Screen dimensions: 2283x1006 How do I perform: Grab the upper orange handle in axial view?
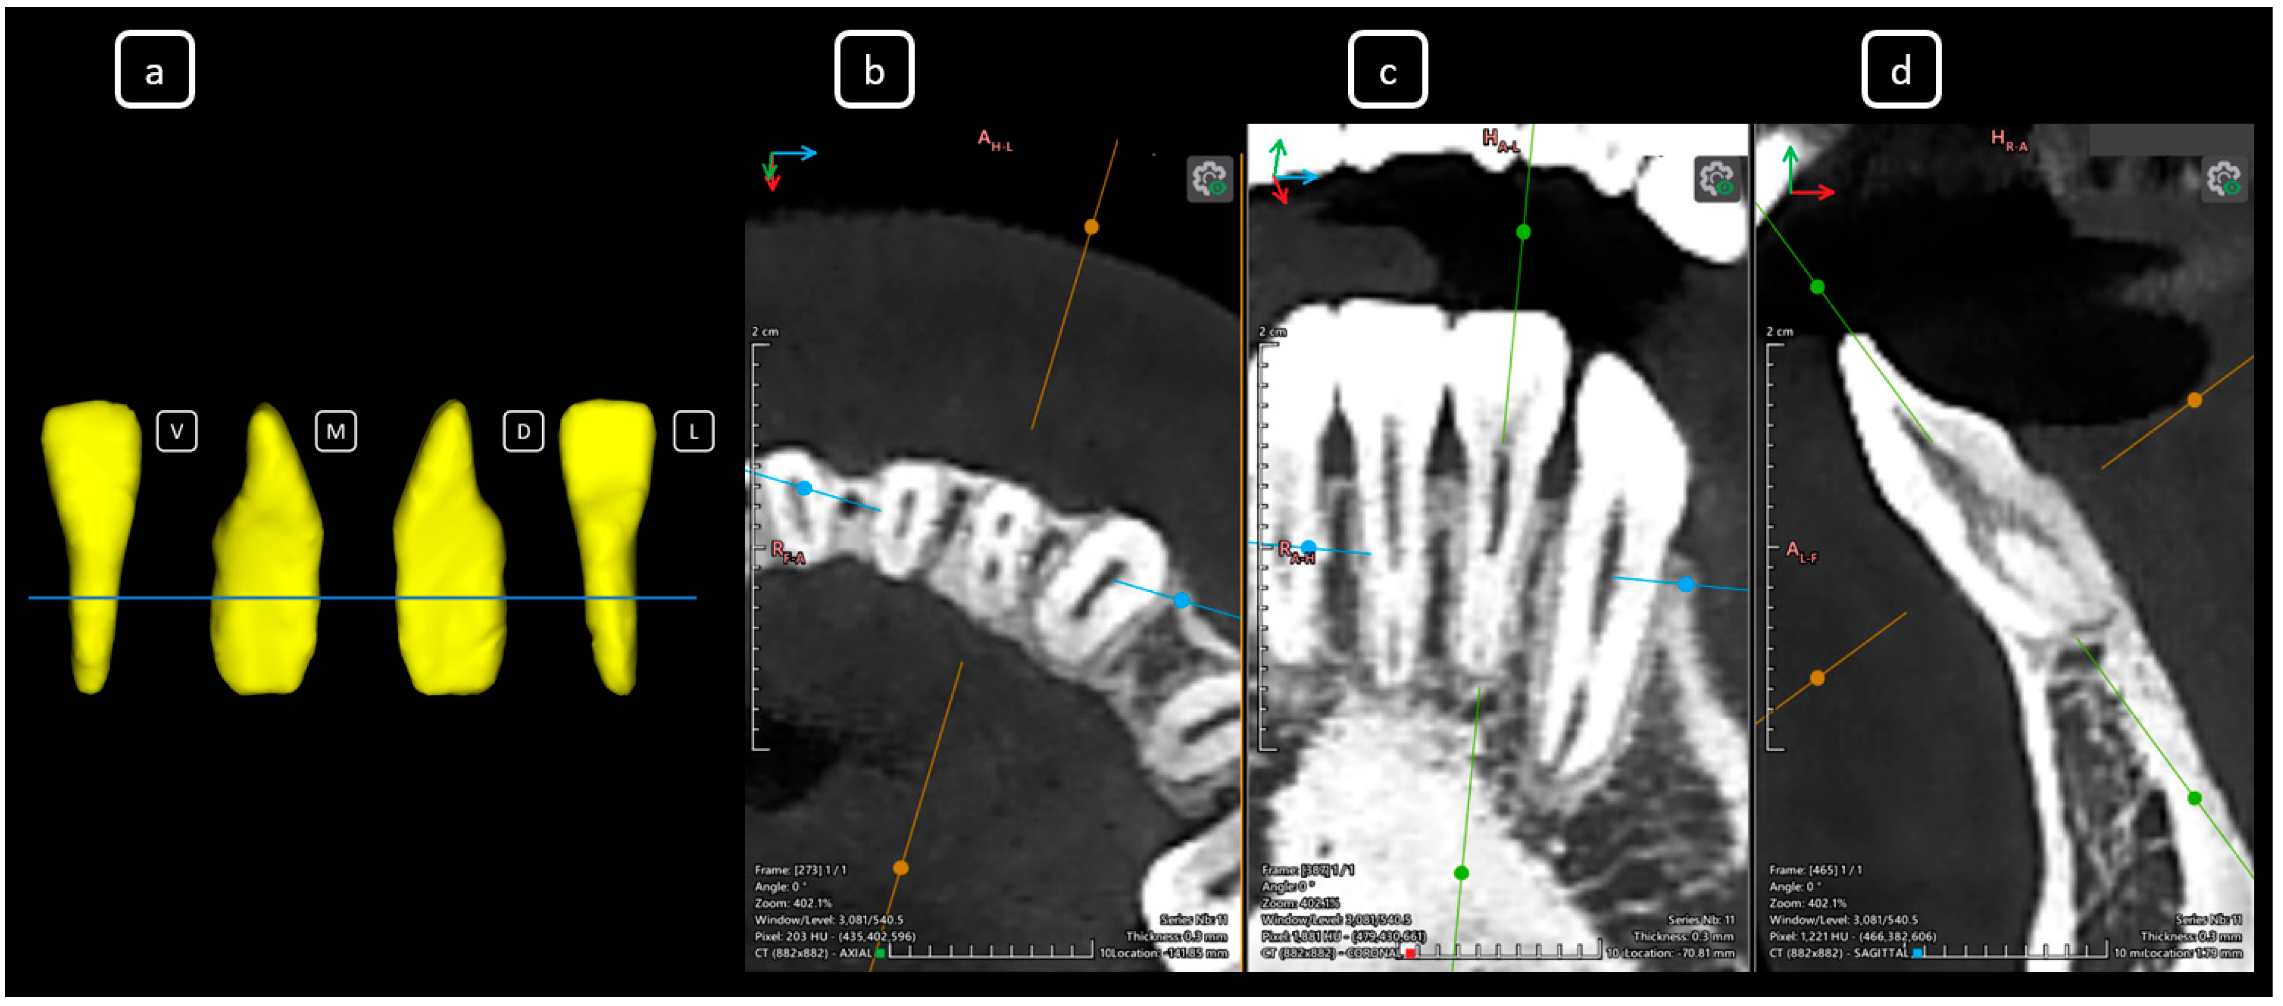(1092, 227)
